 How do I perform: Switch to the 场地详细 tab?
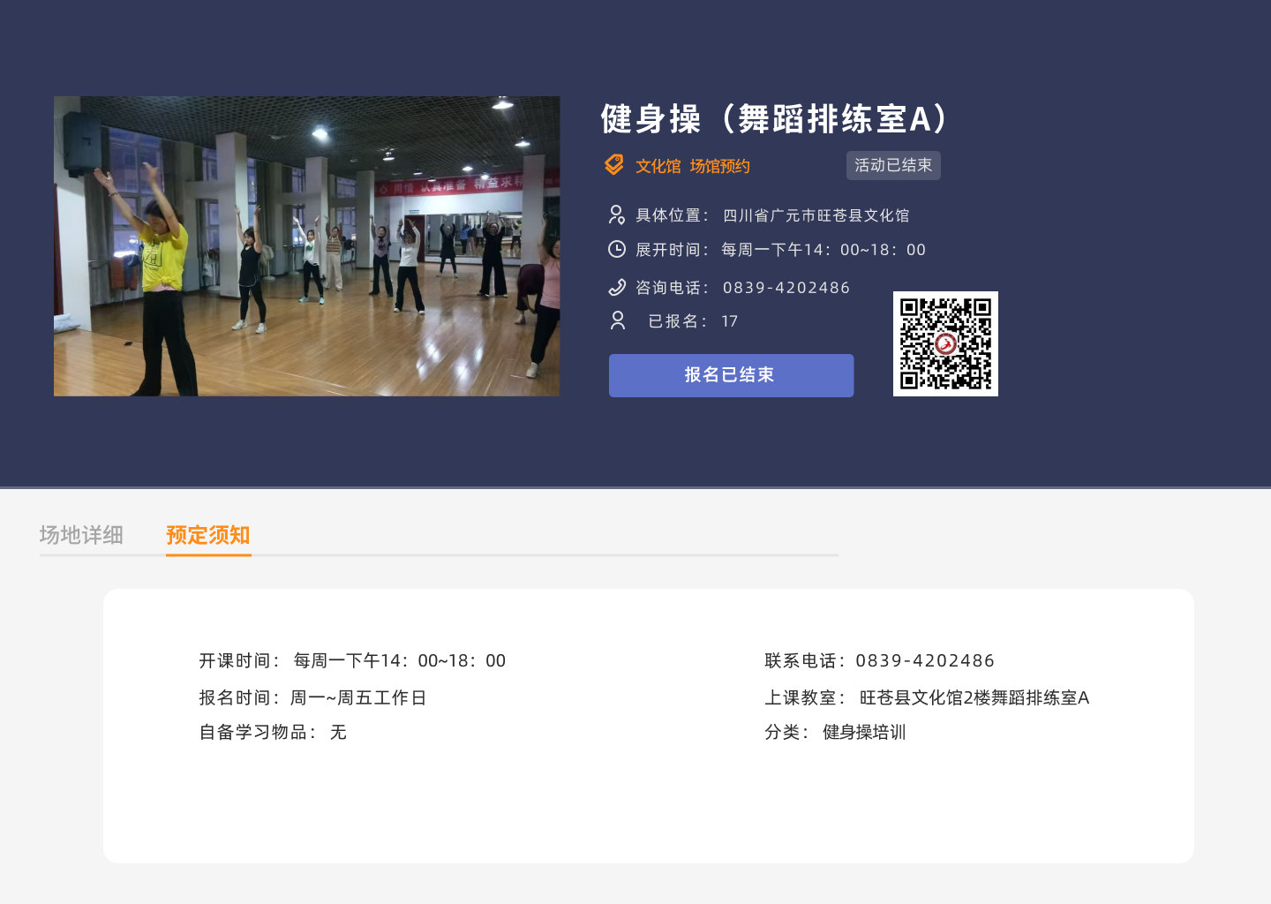81,535
